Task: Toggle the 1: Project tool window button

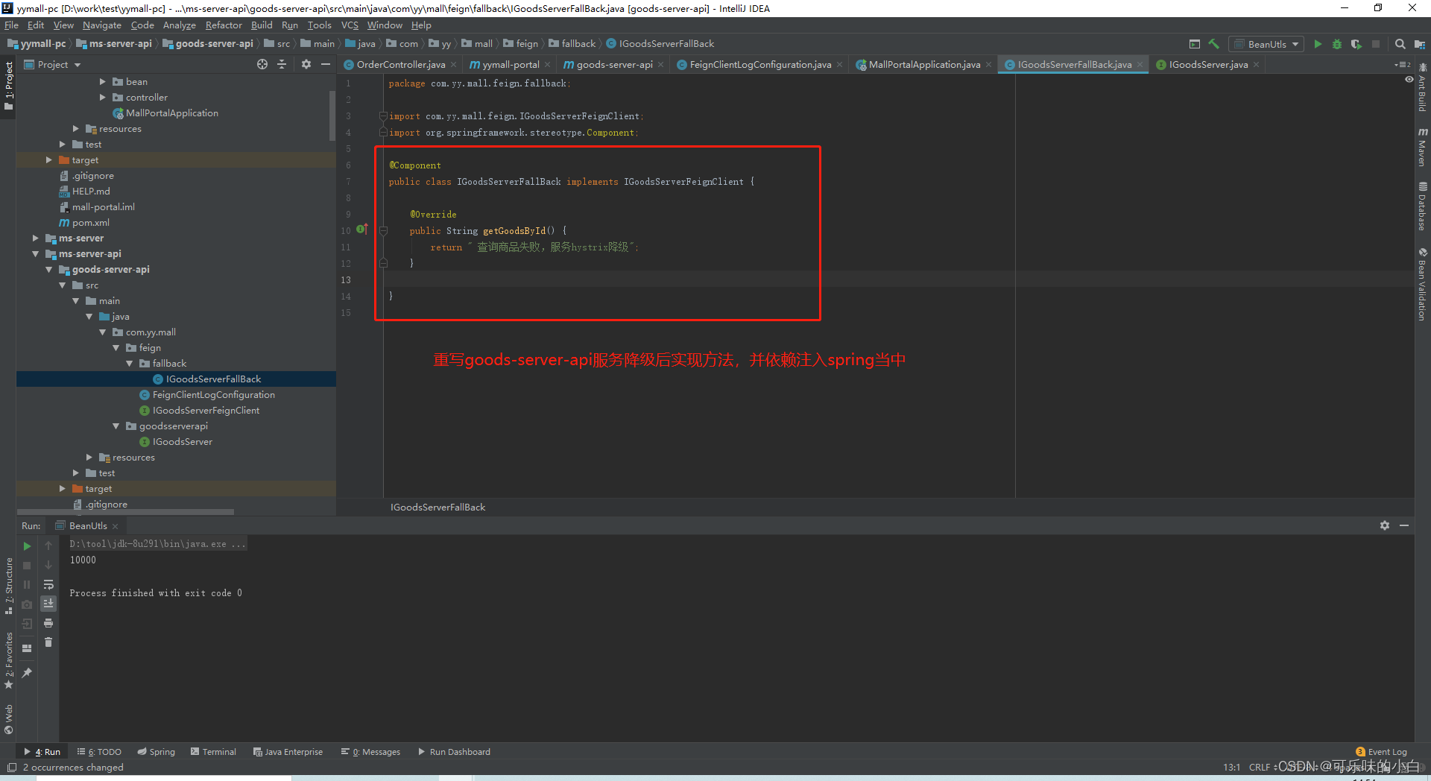Action: click(x=9, y=86)
